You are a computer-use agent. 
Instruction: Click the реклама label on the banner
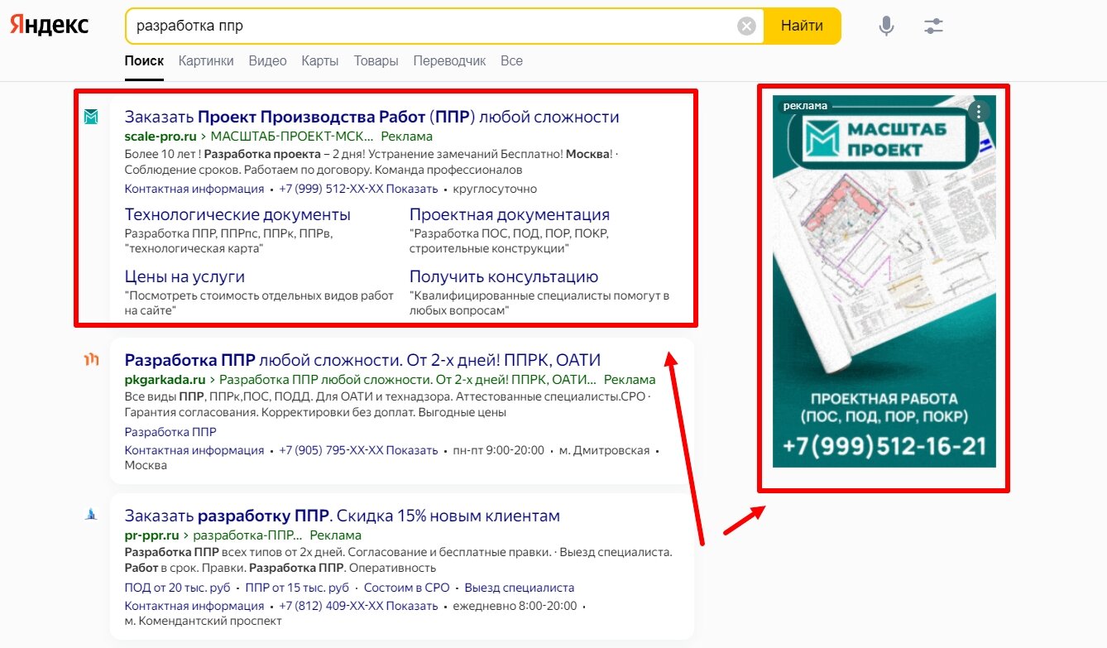click(x=805, y=105)
